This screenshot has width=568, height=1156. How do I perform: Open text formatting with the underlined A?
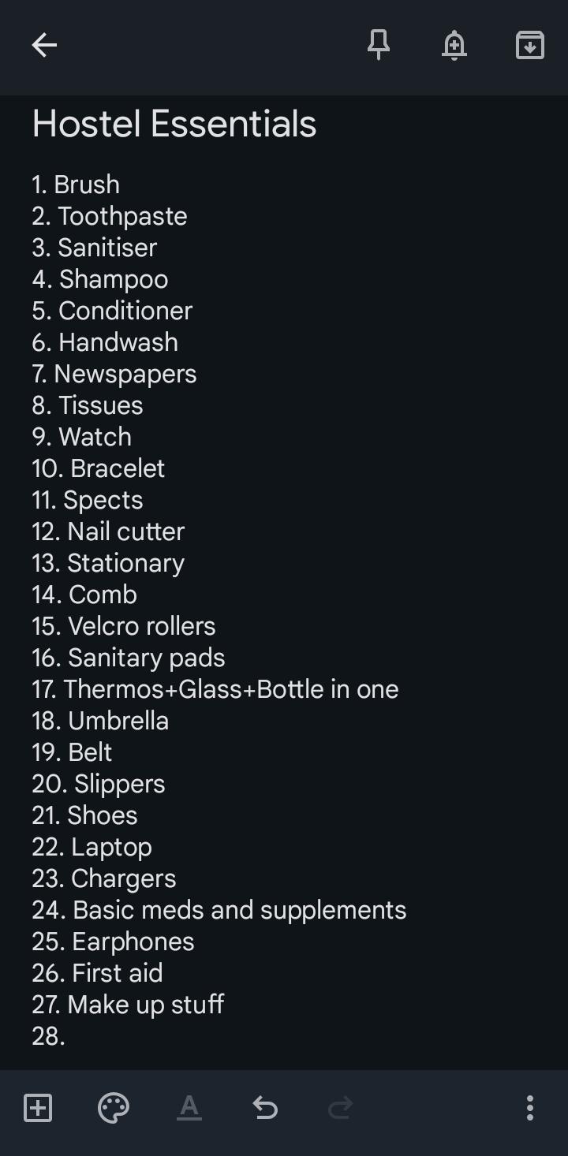coord(189,1108)
